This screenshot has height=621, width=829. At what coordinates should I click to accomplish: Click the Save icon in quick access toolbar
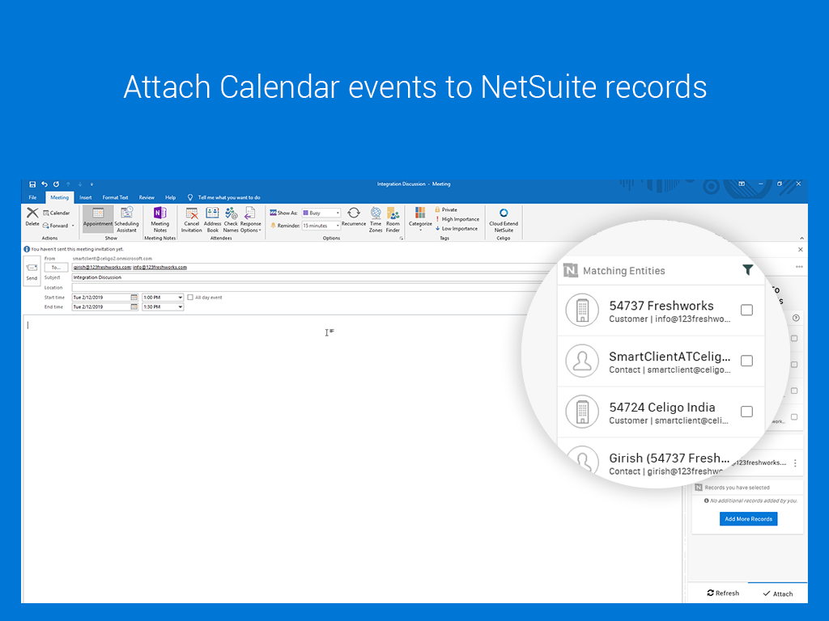(32, 184)
